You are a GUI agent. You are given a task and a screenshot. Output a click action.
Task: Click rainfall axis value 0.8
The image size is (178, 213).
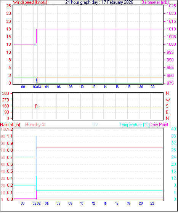pos(10,151)
